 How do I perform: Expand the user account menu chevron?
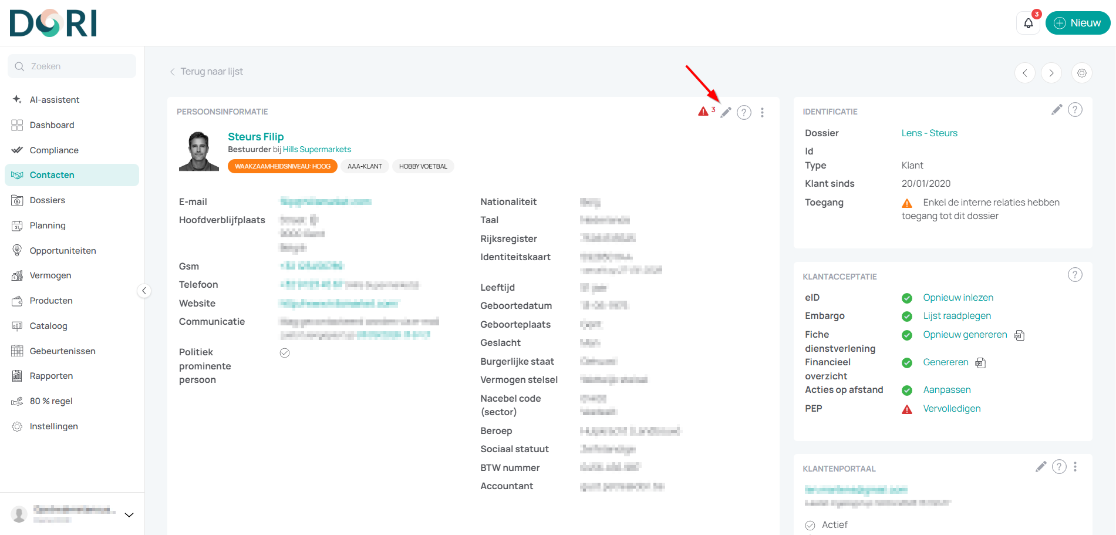tap(129, 515)
